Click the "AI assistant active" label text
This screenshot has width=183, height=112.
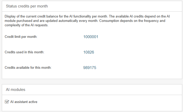pos(24,102)
